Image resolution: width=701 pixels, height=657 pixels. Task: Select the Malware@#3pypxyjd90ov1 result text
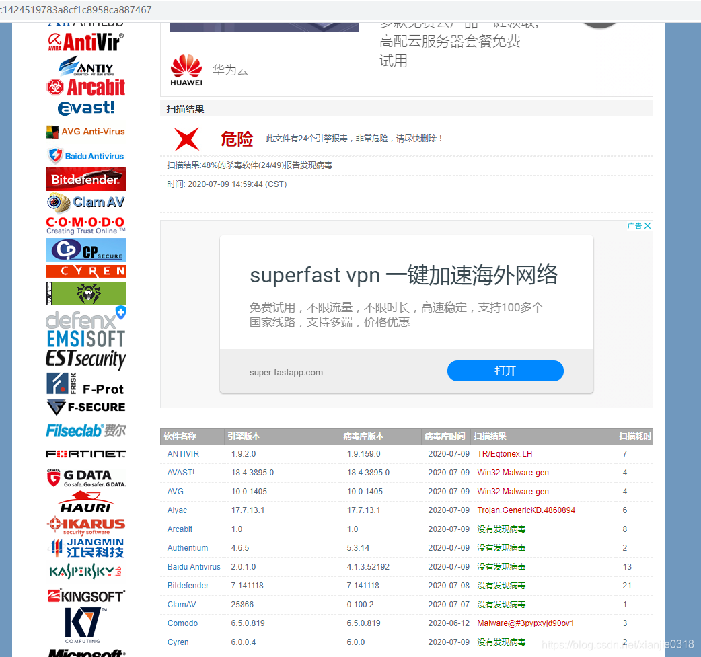pyautogui.click(x=525, y=623)
